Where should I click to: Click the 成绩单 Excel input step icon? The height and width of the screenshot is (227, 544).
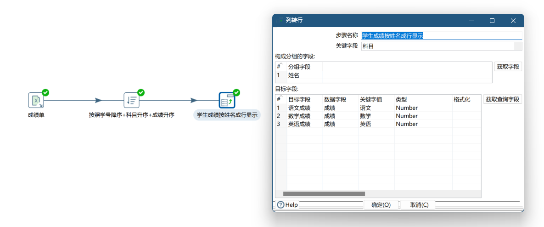(36, 100)
